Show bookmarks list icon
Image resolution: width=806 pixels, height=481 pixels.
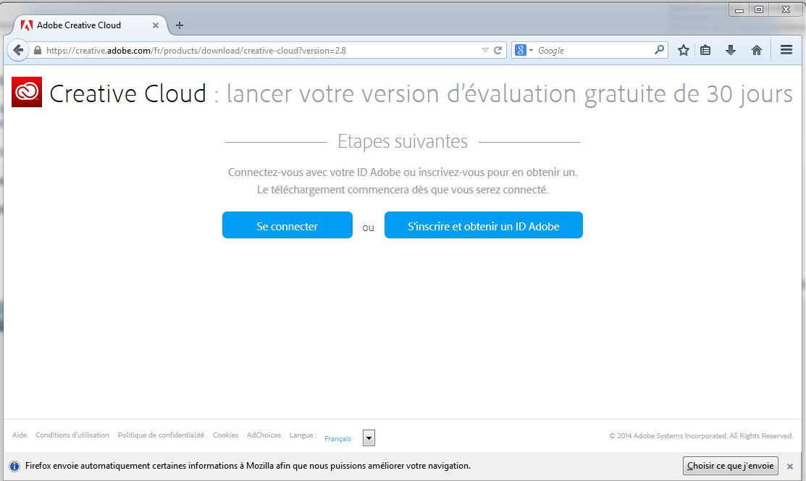705,51
